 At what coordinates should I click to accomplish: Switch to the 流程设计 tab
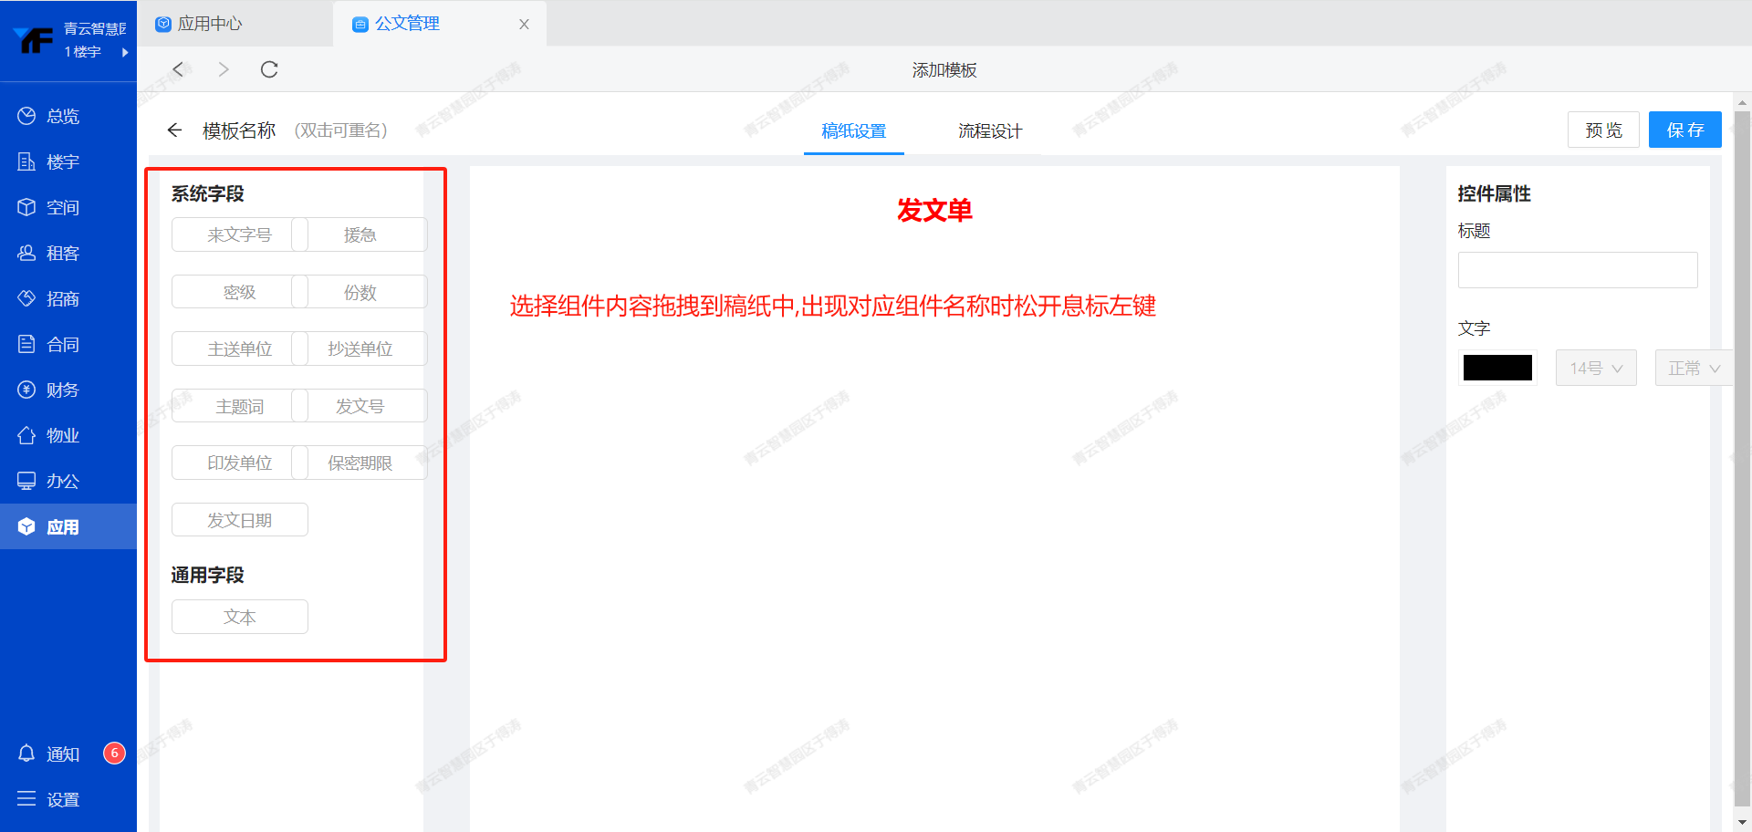(x=990, y=130)
